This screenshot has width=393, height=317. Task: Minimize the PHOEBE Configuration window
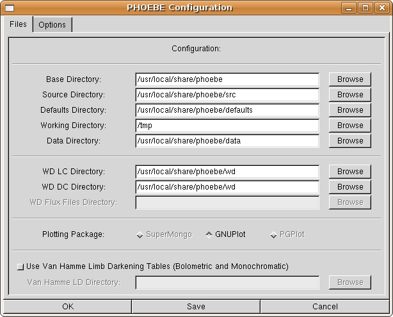(349, 8)
